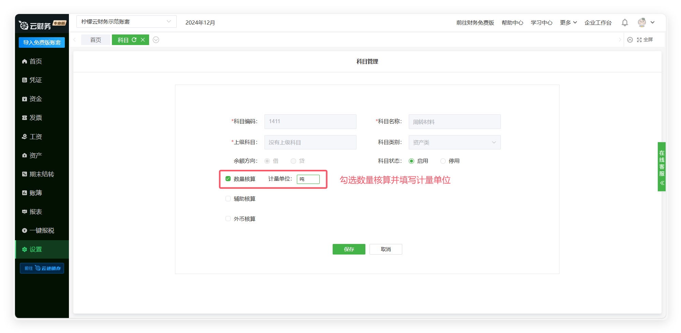This screenshot has height=333, width=681.
Task: Click the notification bell icon
Action: (625, 23)
